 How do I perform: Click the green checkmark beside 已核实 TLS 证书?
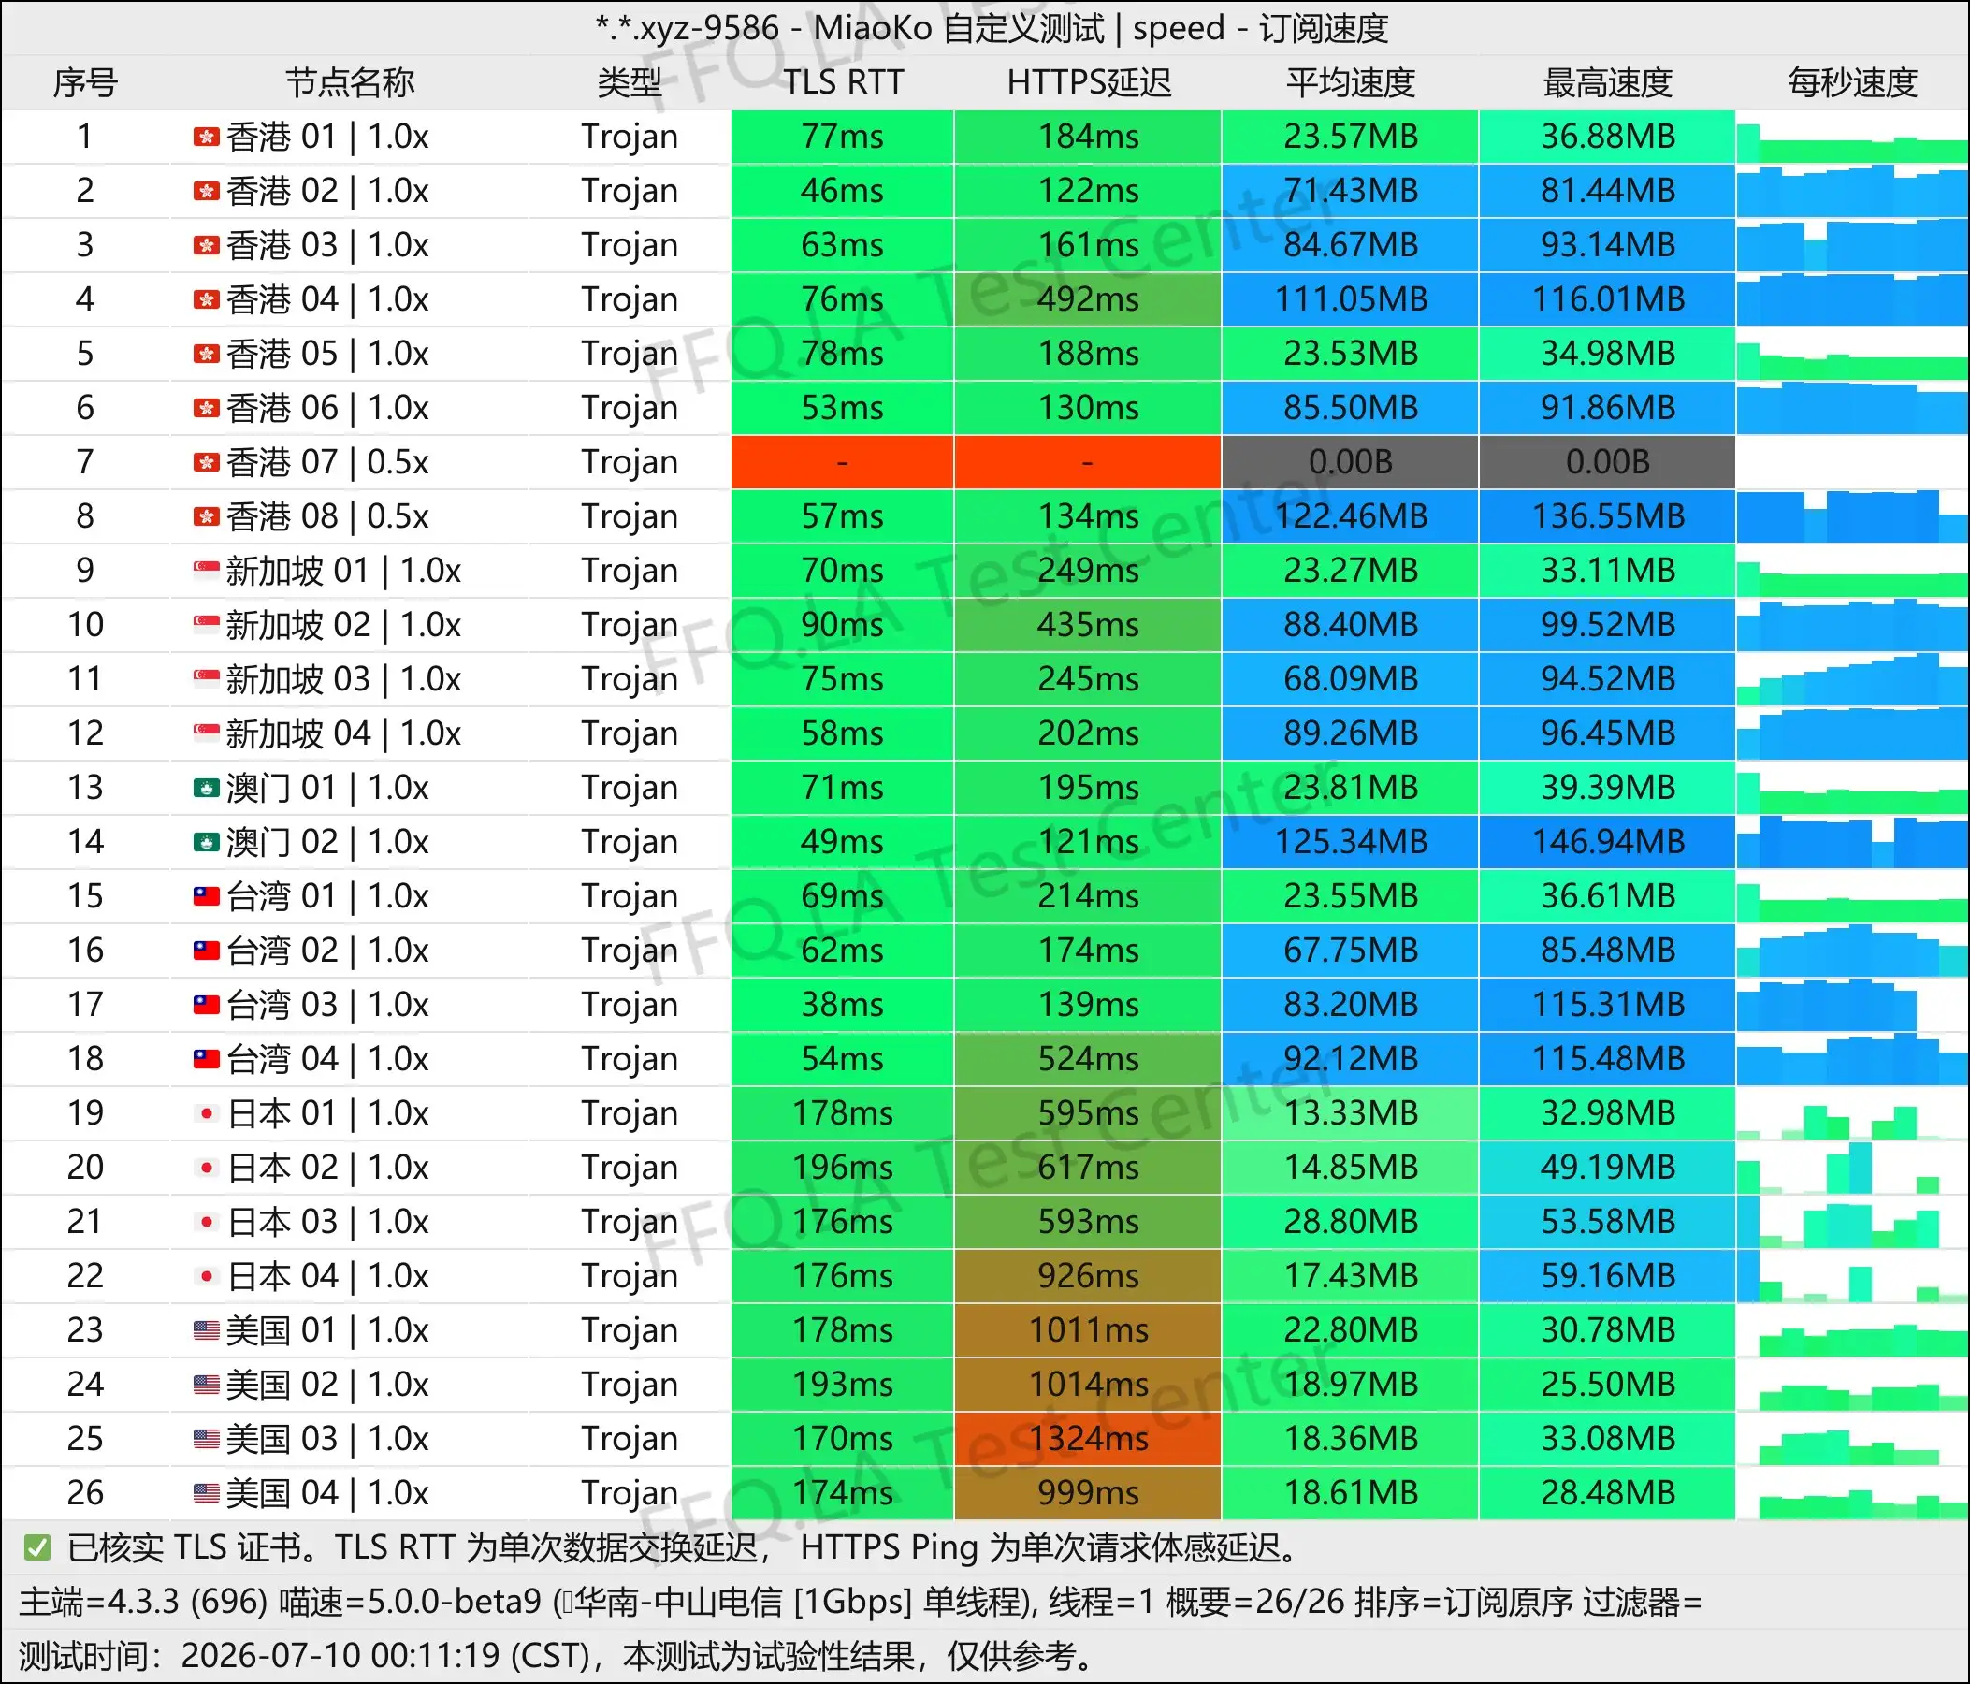pos(37,1548)
